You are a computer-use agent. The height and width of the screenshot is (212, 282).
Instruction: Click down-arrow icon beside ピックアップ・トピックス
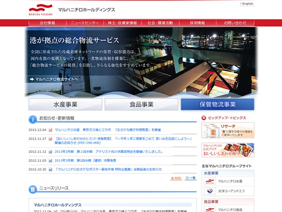click(x=204, y=118)
